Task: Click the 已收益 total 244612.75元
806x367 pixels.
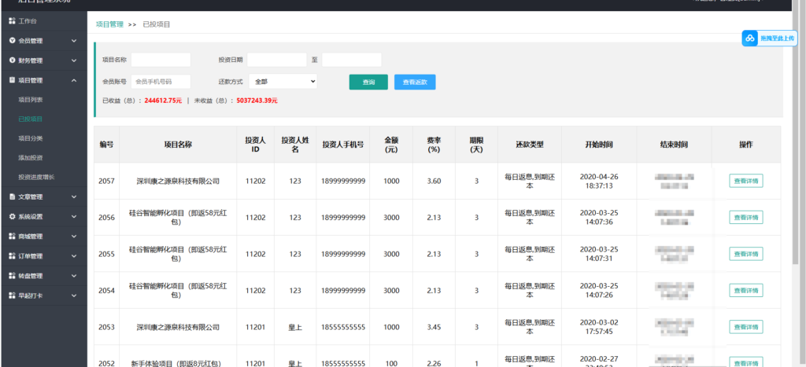Action: coord(163,101)
